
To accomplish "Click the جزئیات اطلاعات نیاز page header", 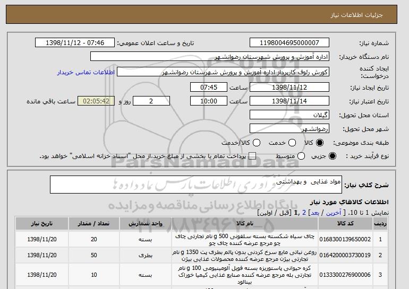I will (356, 15).
